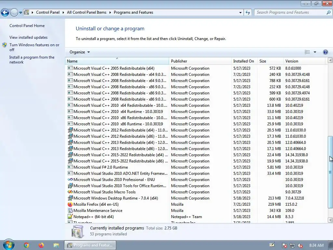Click the network tray icon
Screen dimensions: 333x250
(292, 245)
